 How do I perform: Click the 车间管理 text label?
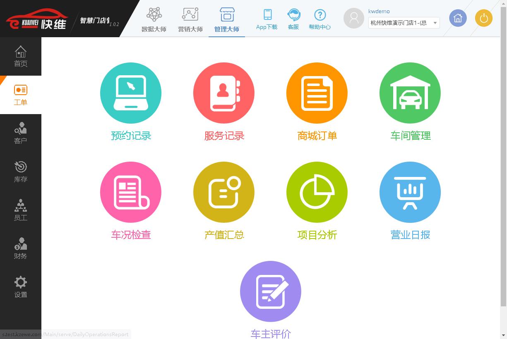click(410, 136)
